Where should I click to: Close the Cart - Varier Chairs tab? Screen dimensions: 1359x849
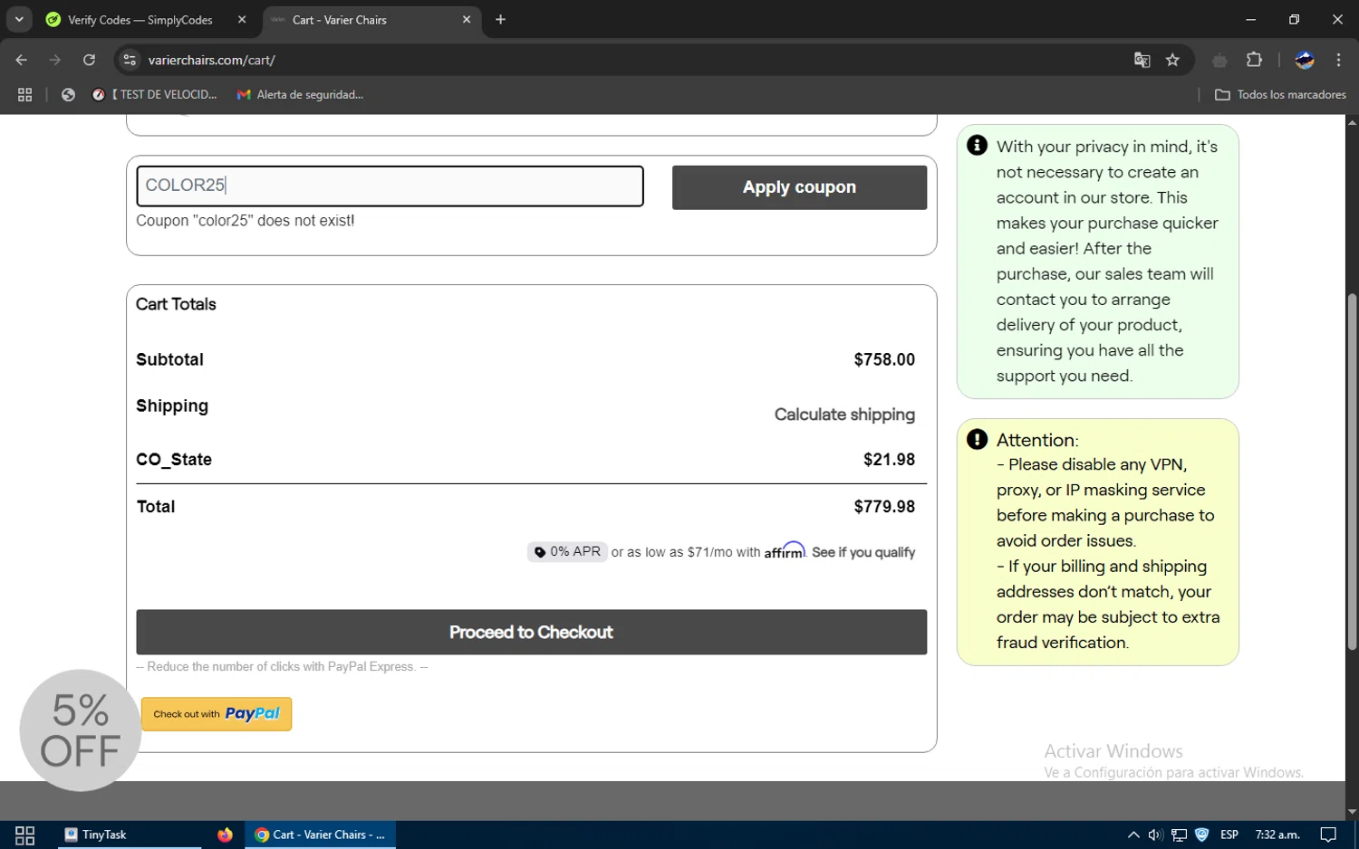pos(467,19)
